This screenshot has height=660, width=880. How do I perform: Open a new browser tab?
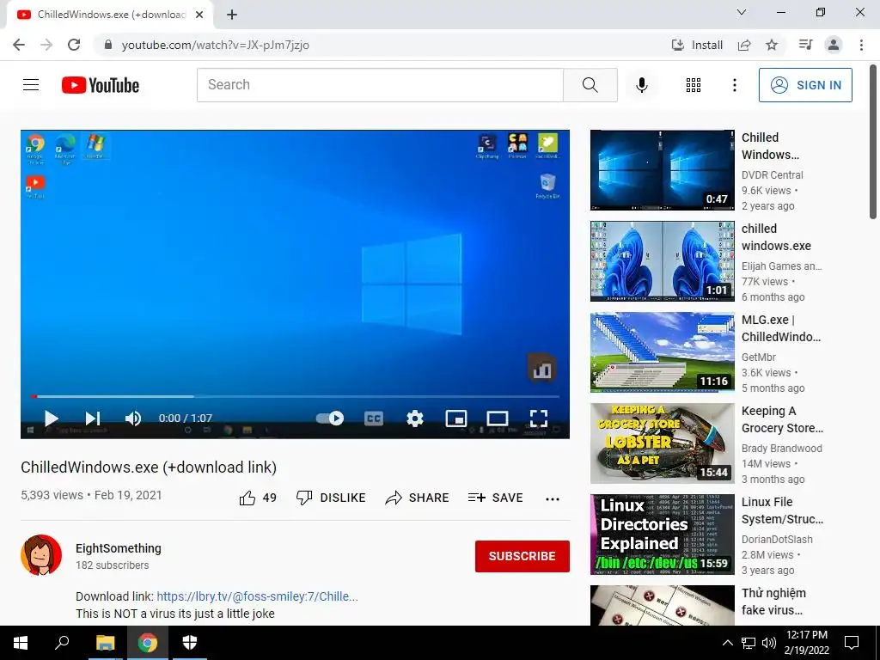pyautogui.click(x=232, y=15)
